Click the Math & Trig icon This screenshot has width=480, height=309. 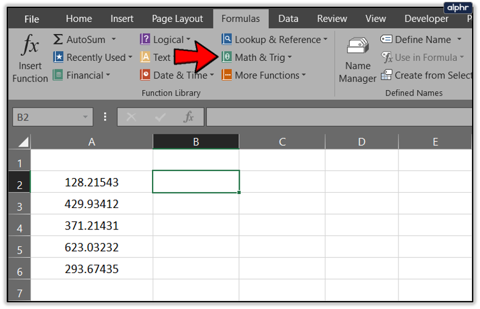click(x=226, y=57)
